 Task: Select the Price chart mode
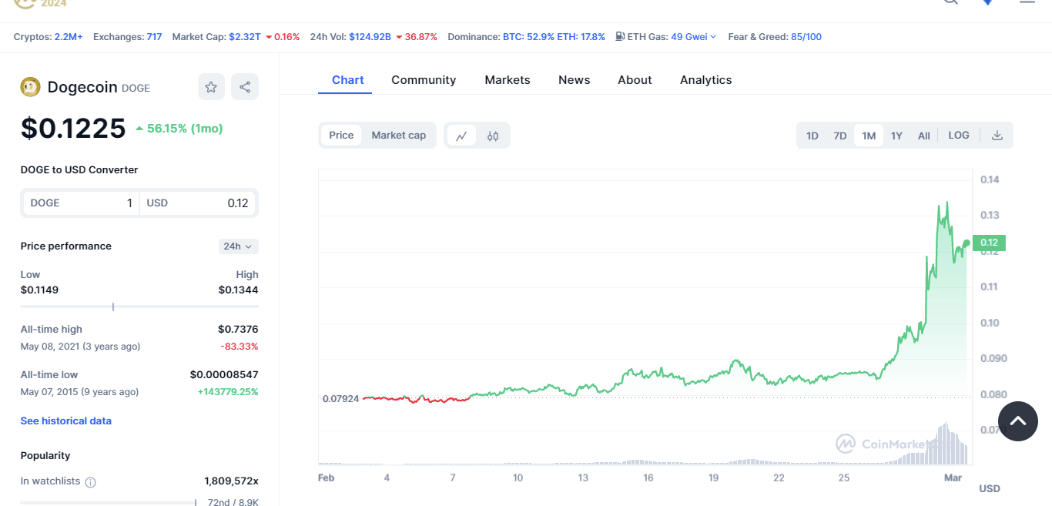[x=341, y=136]
